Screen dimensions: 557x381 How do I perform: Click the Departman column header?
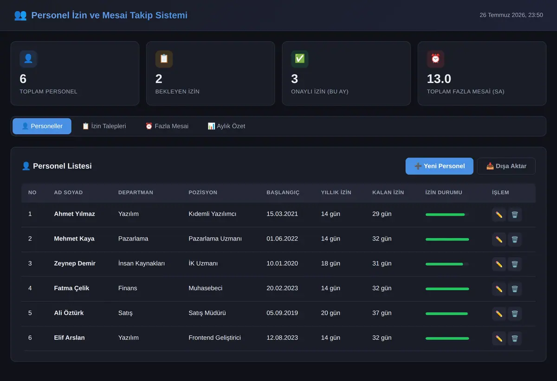(x=136, y=192)
